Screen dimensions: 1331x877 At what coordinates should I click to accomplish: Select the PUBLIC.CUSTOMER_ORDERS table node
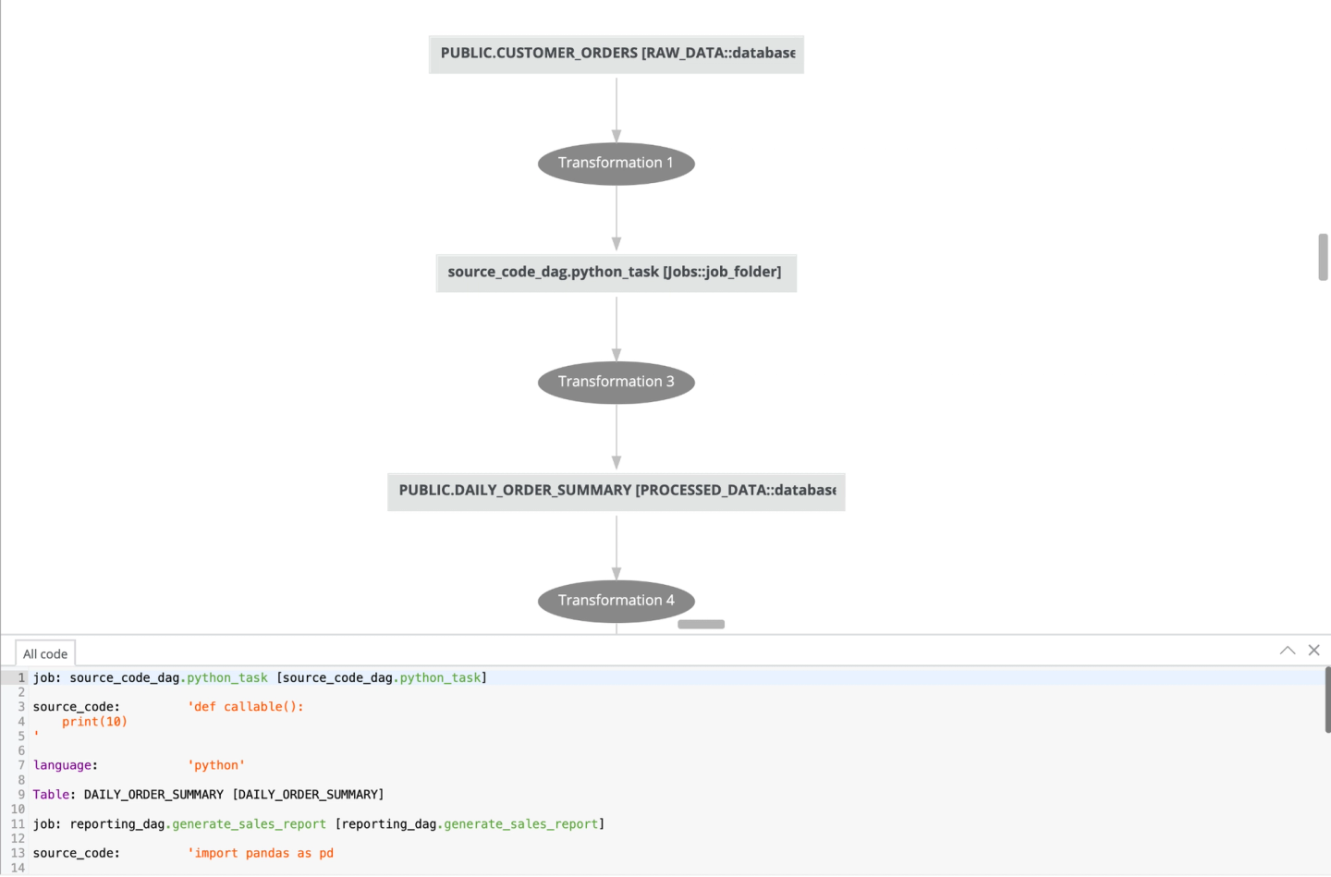pyautogui.click(x=616, y=54)
